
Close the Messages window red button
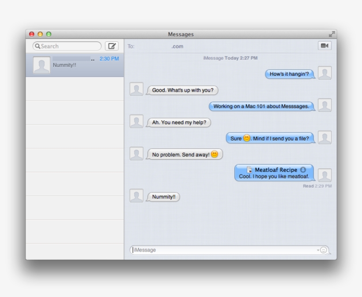tap(32, 34)
